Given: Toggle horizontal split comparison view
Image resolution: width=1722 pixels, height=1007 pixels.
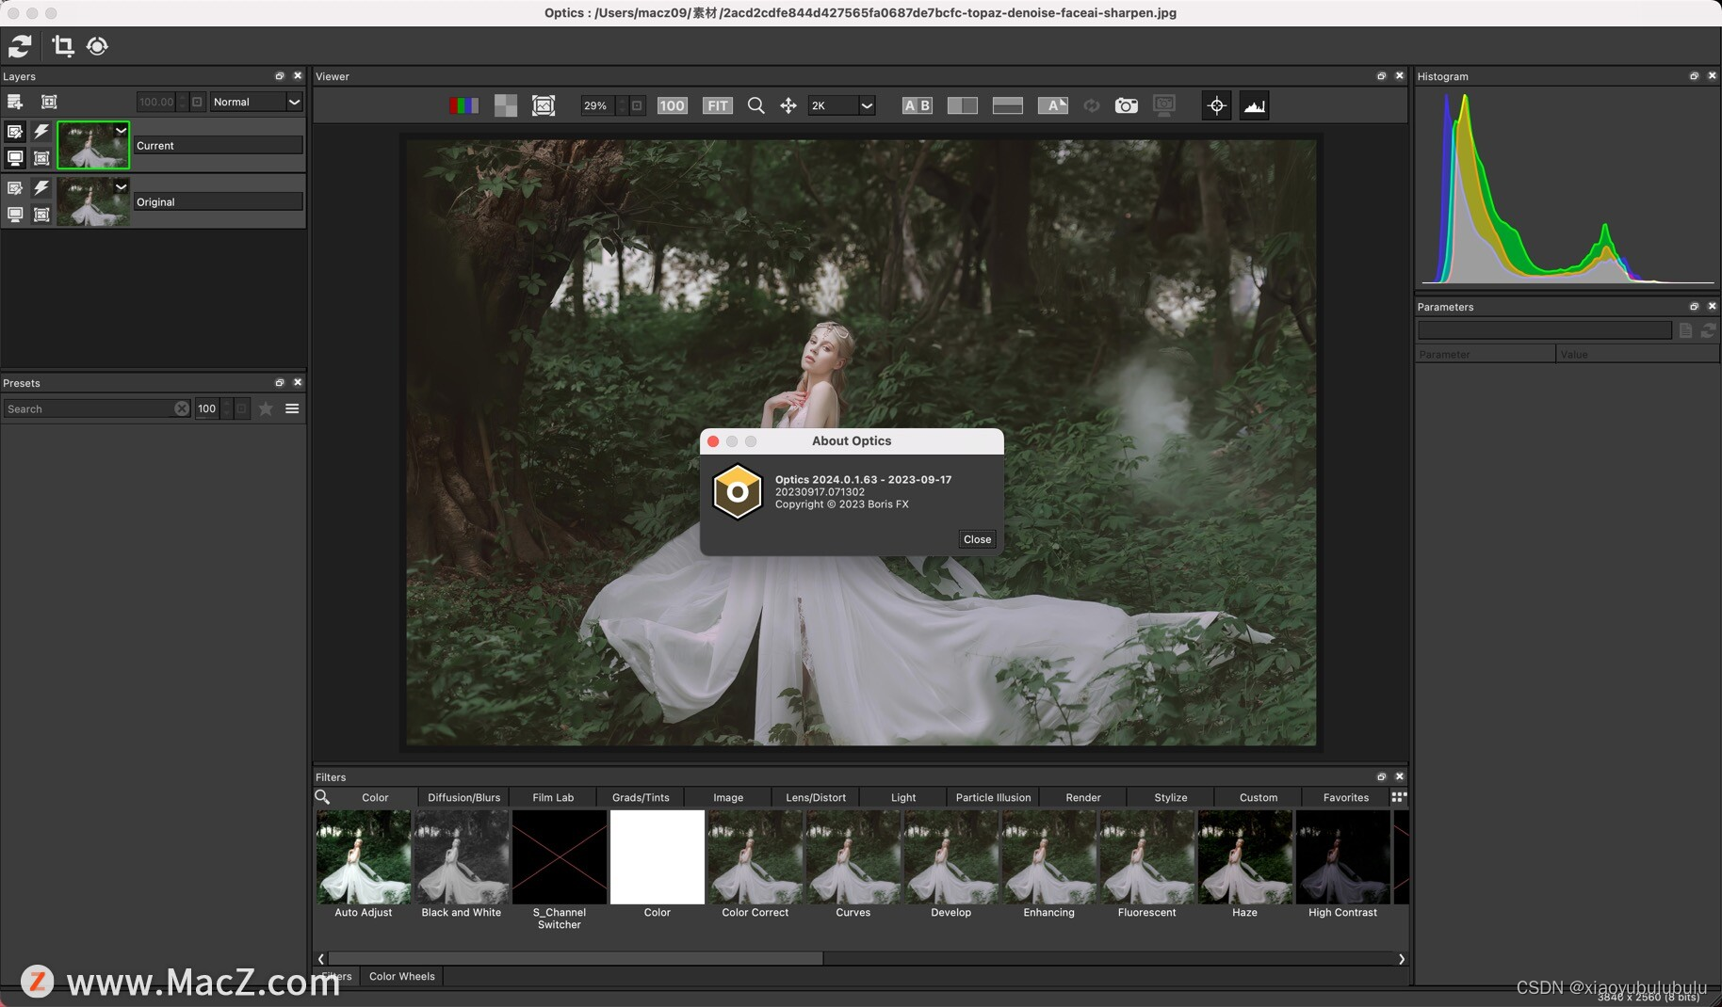Looking at the screenshot, I should [x=1007, y=105].
